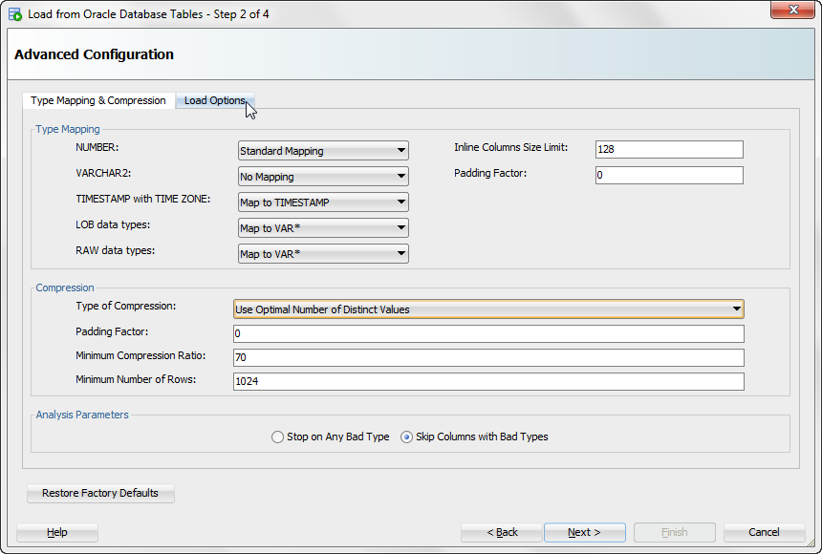The image size is (822, 554).
Task: Click Inline Columns Size Limit field
Action: coord(669,149)
